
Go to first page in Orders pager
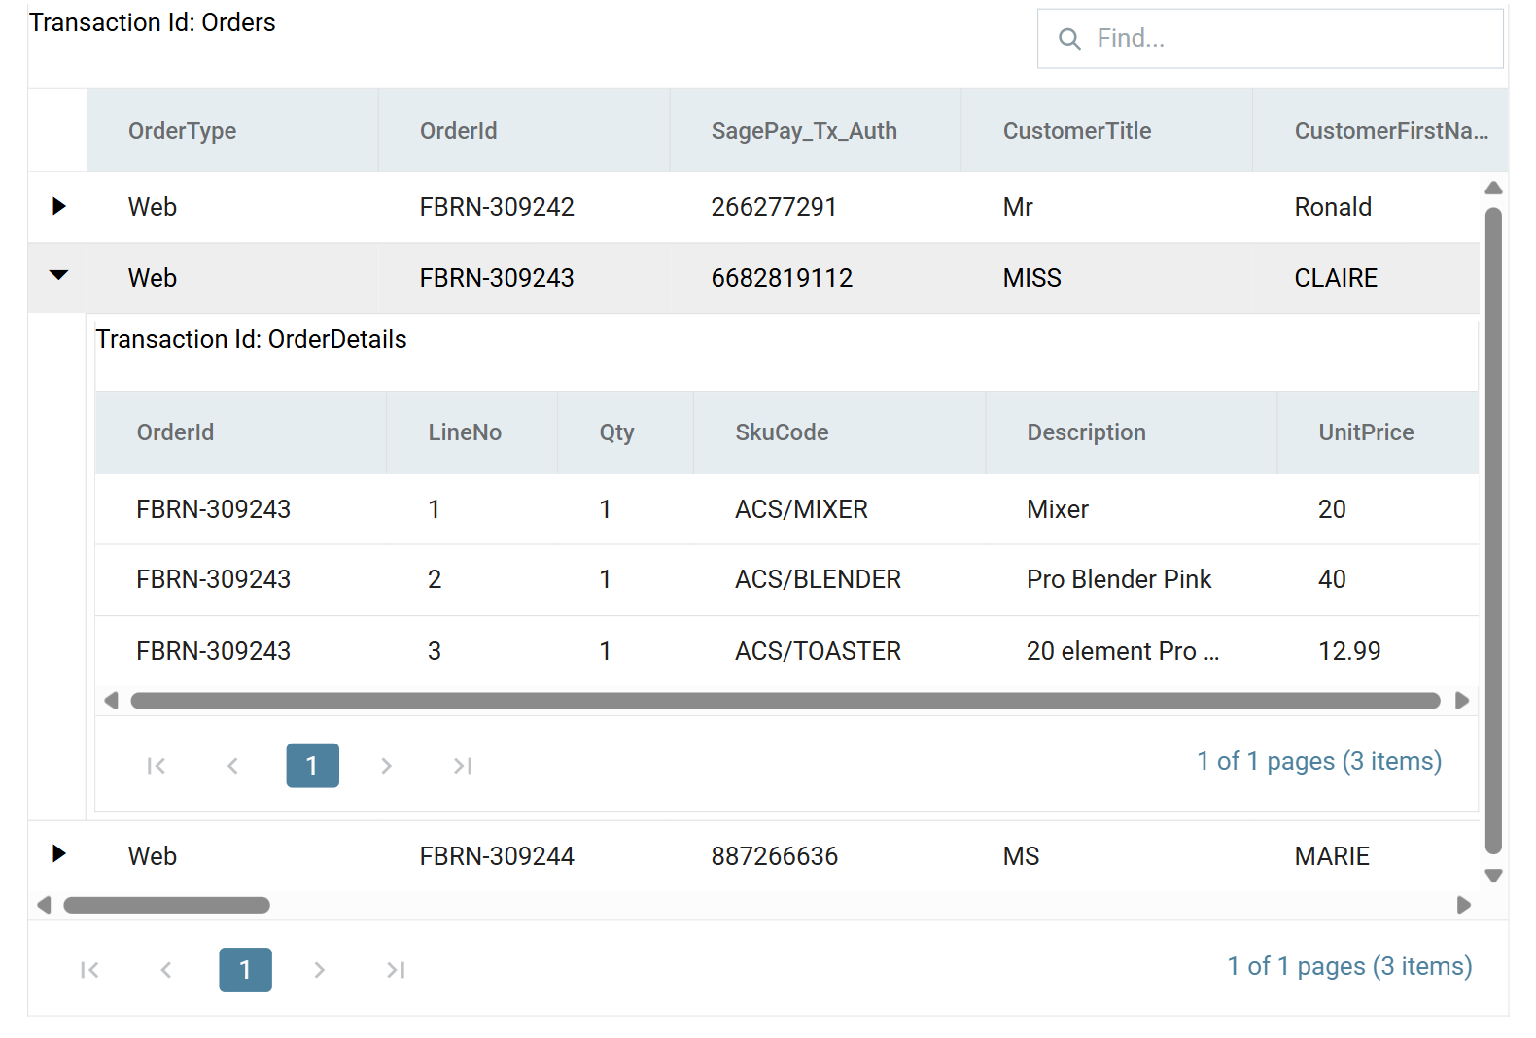coord(89,970)
